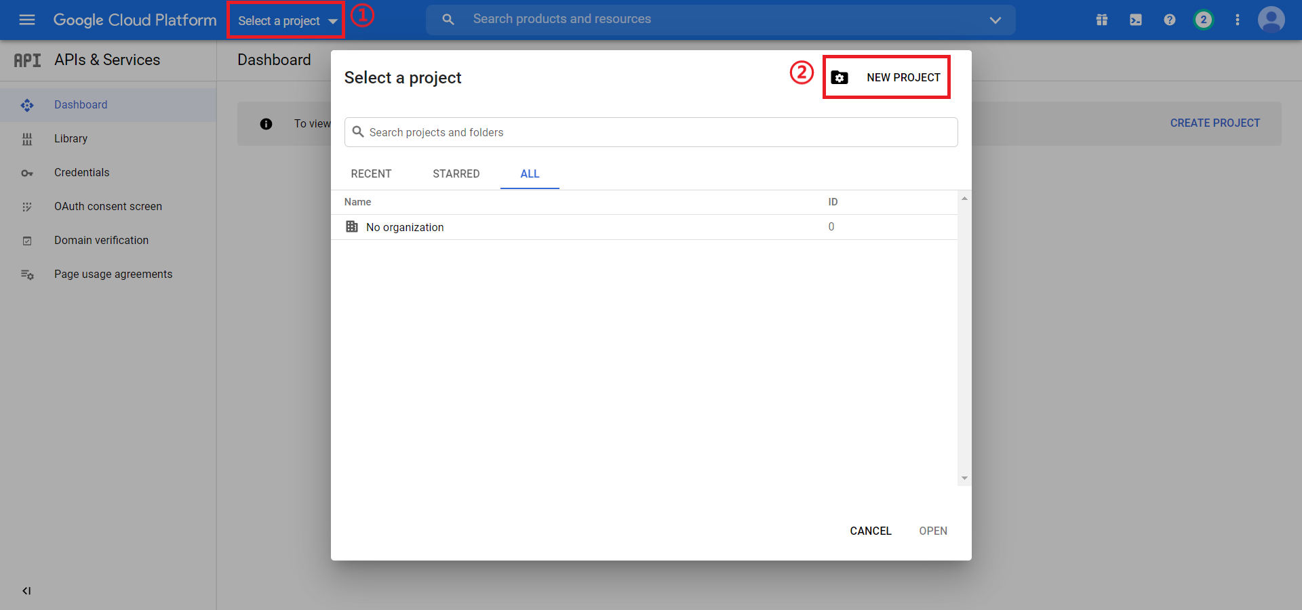
Task: Click the Dashboard page heading
Action: point(274,60)
